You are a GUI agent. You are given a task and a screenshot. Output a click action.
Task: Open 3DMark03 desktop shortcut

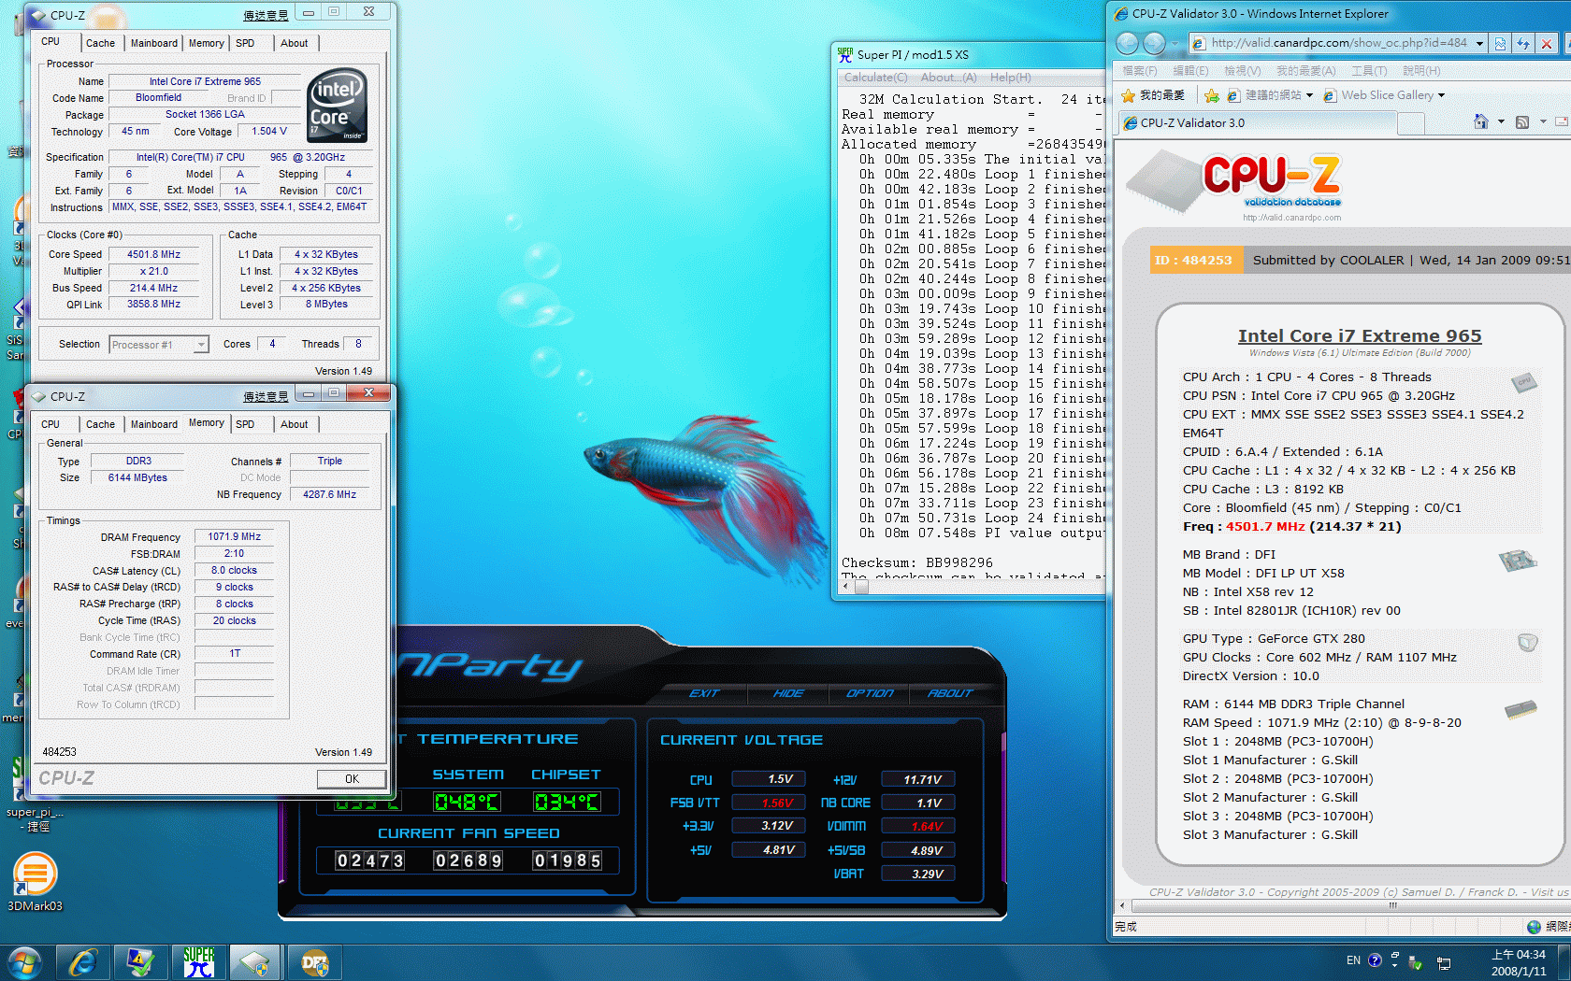(35, 882)
